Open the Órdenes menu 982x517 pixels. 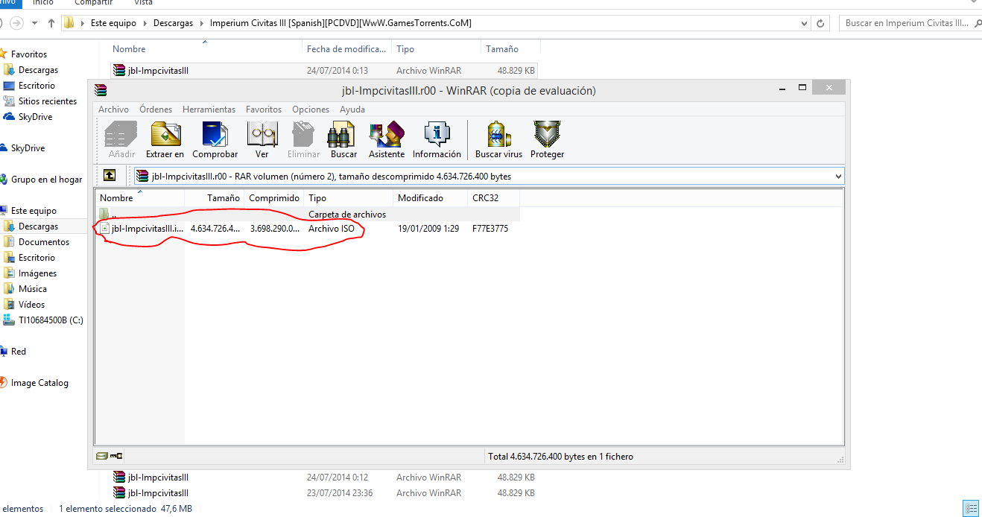point(156,109)
